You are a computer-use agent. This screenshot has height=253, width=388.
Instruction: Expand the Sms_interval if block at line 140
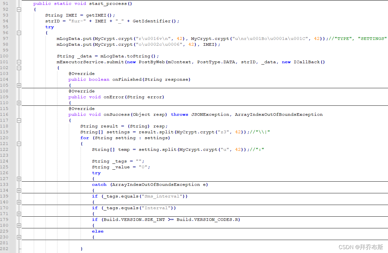pos(19,202)
